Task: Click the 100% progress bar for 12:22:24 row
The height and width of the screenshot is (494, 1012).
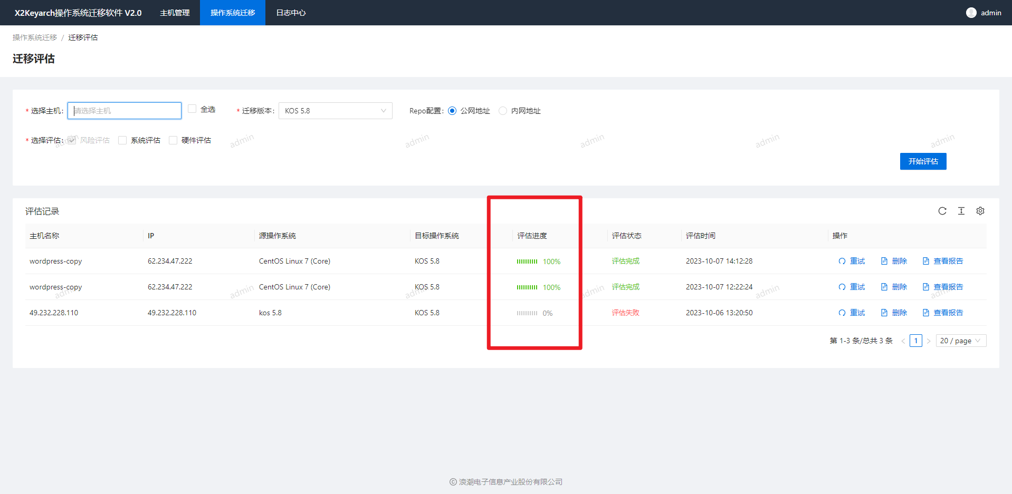Action: [x=527, y=287]
